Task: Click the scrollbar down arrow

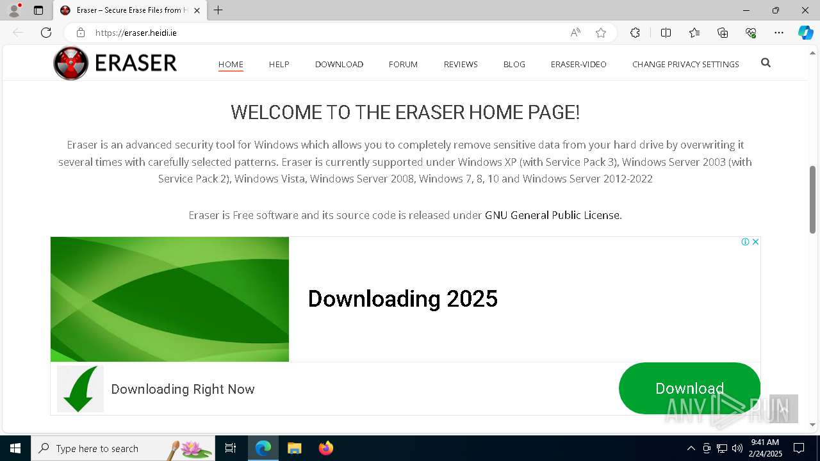Action: pyautogui.click(x=813, y=425)
